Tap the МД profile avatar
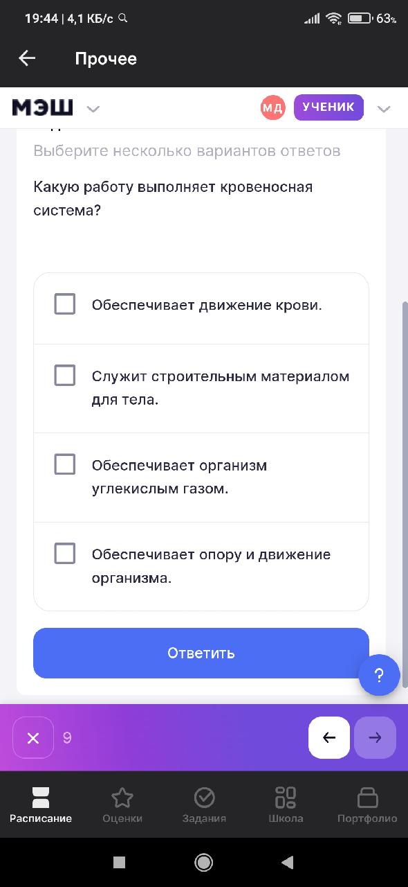408x887 pixels. coord(273,107)
